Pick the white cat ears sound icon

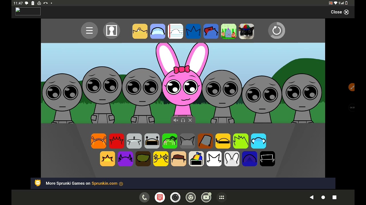214,159
